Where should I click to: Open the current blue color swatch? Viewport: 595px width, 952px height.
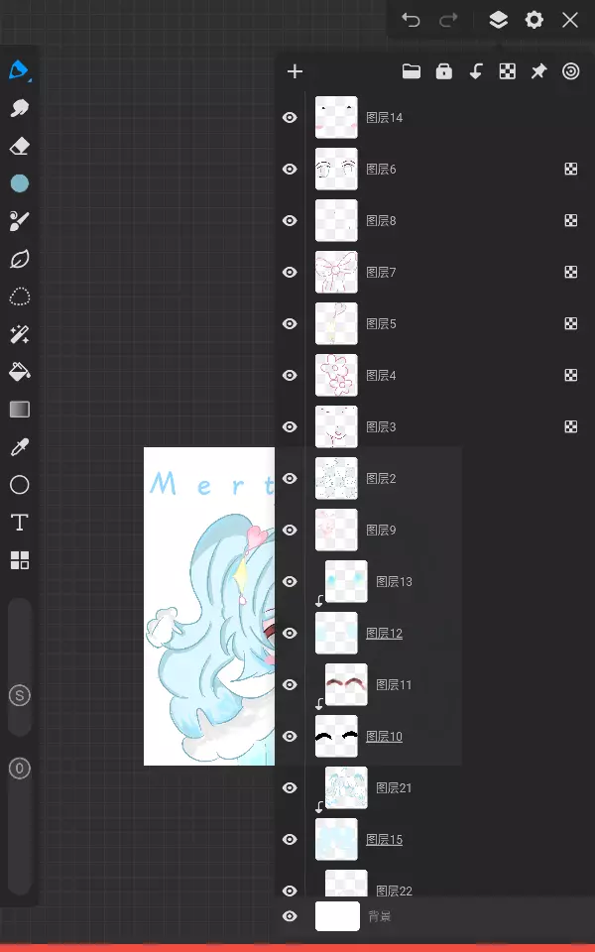[20, 183]
